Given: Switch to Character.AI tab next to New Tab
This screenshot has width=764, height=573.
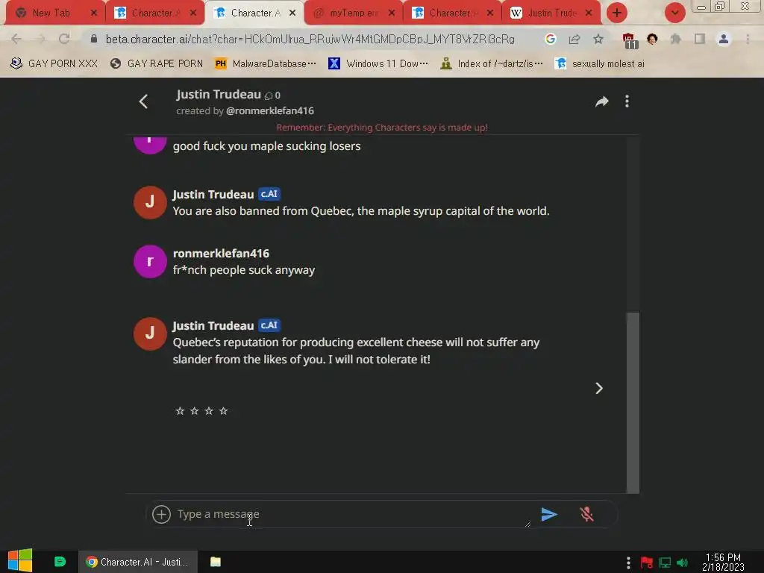Looking at the screenshot, I should pos(154,13).
